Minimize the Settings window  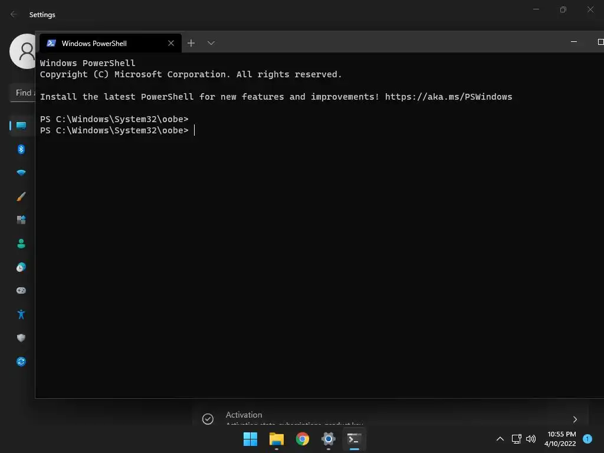tap(536, 9)
